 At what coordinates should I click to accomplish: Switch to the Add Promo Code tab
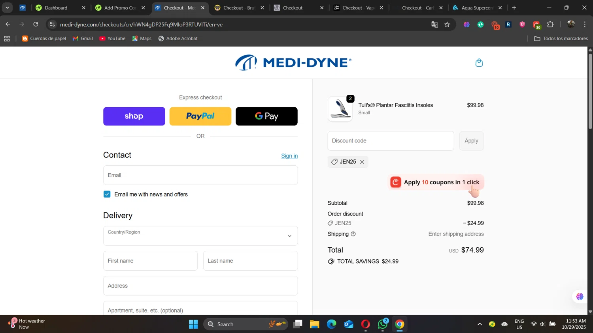[120, 8]
